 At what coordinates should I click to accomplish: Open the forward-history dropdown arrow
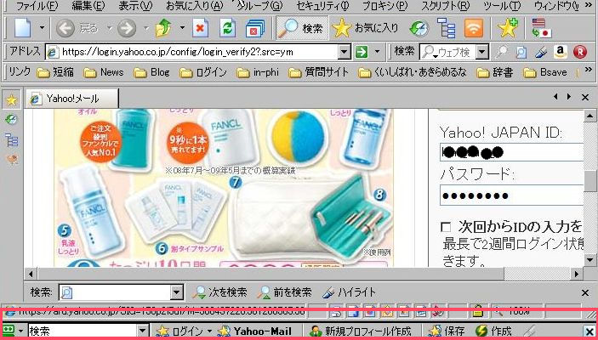point(146,28)
